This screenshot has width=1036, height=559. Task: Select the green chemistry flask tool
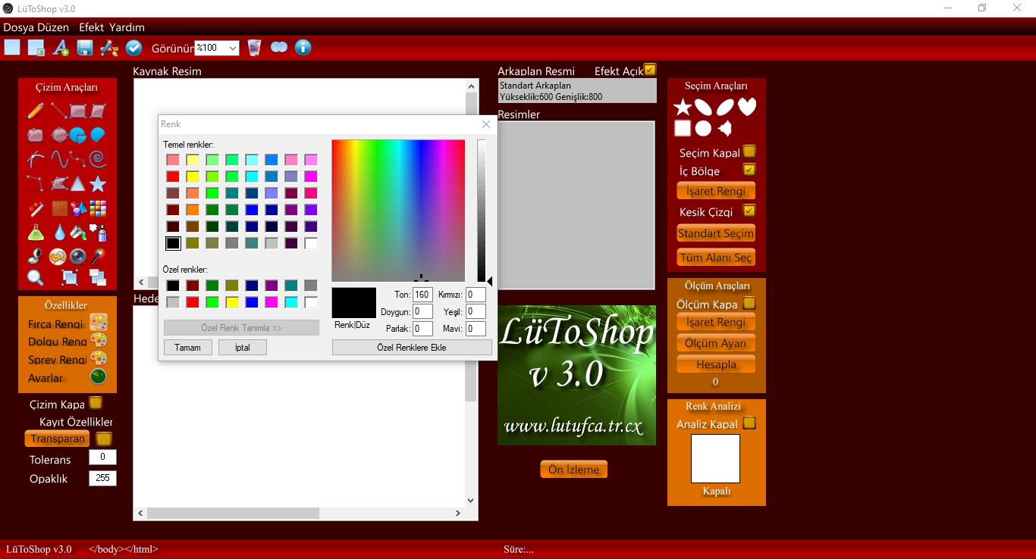point(35,232)
